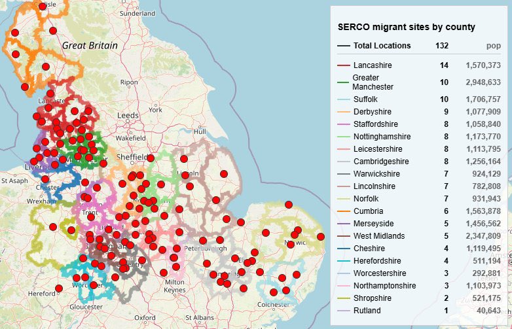Select the Rutland legend row
Screen dimensions: 512x329
tap(419, 310)
